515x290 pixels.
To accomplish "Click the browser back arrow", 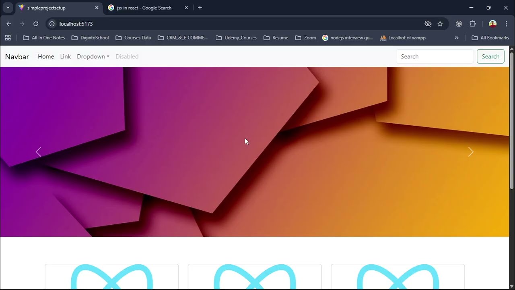I will coord(9,24).
